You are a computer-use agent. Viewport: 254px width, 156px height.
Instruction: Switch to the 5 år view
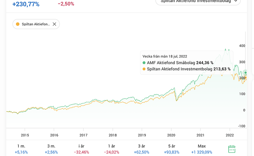click(172, 149)
